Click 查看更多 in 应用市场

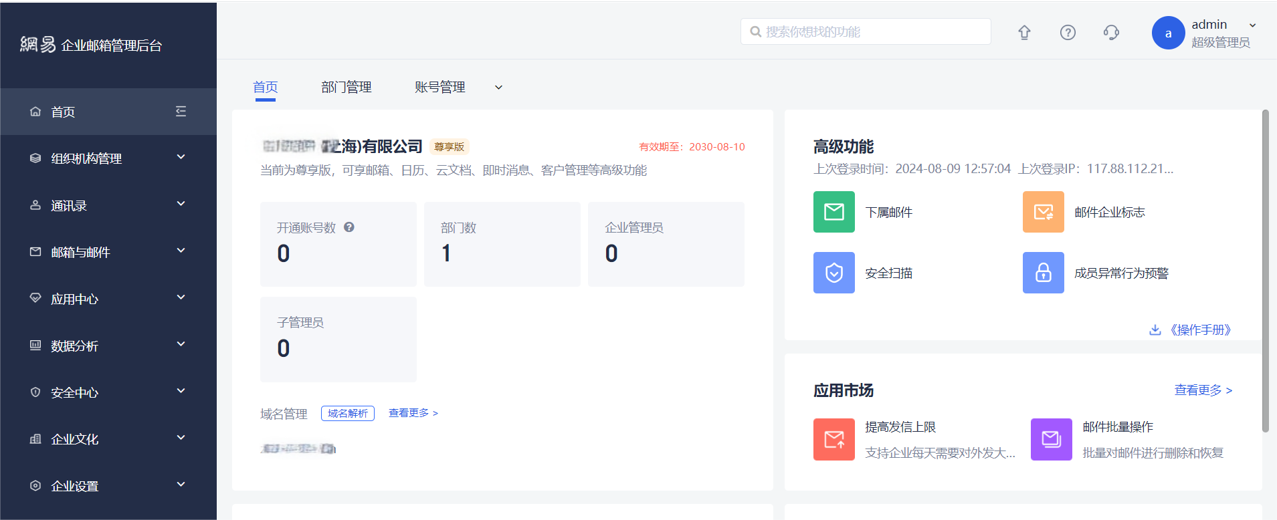point(1203,390)
